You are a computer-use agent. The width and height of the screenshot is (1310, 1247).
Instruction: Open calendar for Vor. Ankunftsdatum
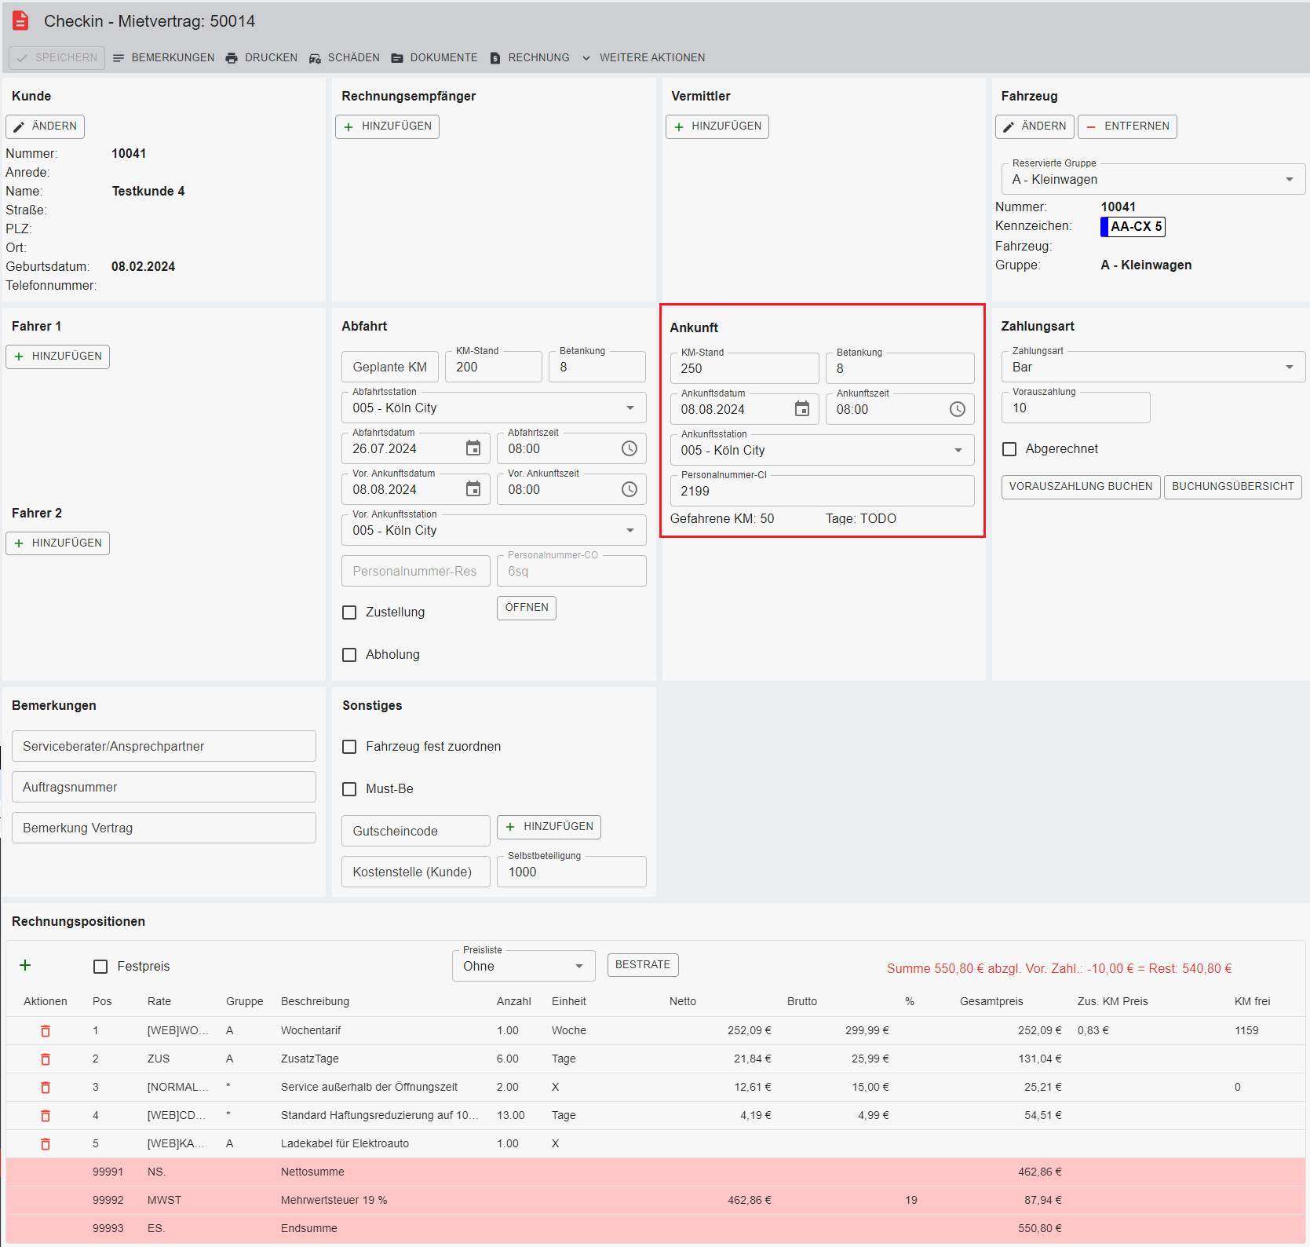(x=473, y=489)
